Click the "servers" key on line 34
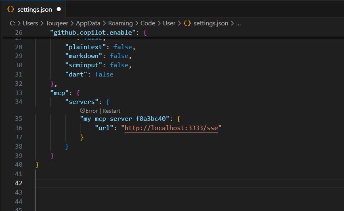 (x=82, y=102)
